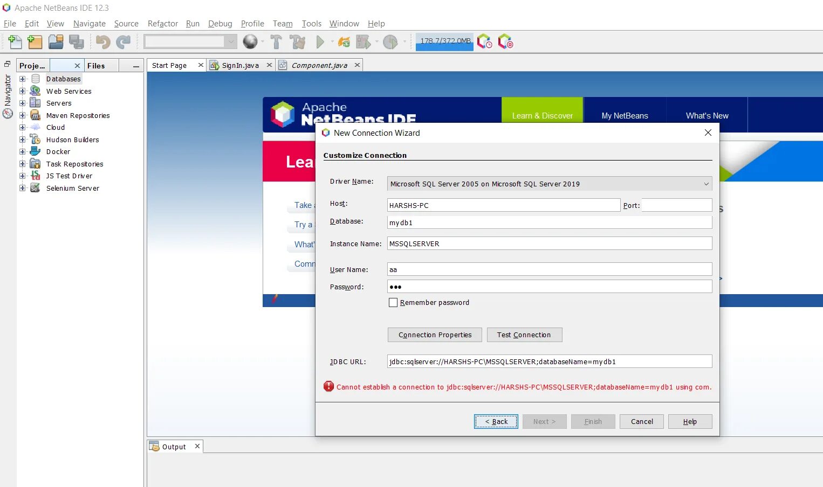This screenshot has height=487, width=823.
Task: Click in the JDBC URL field
Action: click(550, 361)
